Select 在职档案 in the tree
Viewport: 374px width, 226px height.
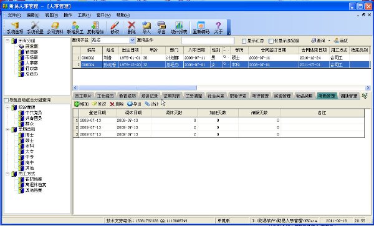coord(34,179)
